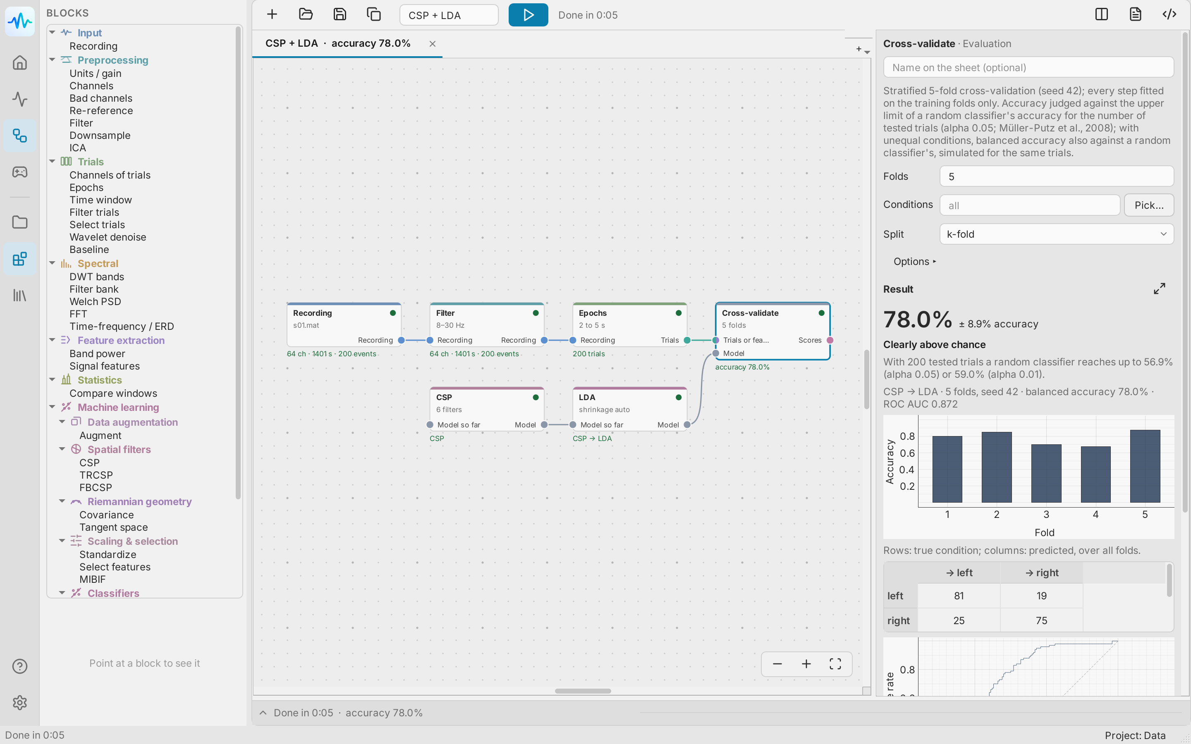Choose Tangent space in block list

point(113,527)
